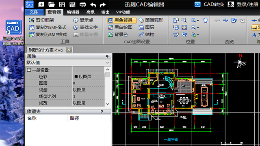This screenshot has width=260, height=146.
Task: Pin the 收藏夹 panel
Action: tap(102, 112)
